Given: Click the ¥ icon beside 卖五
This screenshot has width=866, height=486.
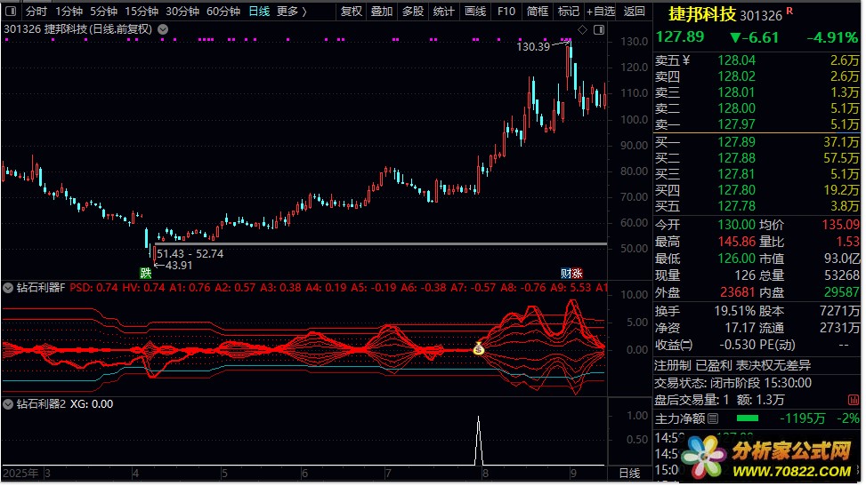Looking at the screenshot, I should (x=685, y=60).
